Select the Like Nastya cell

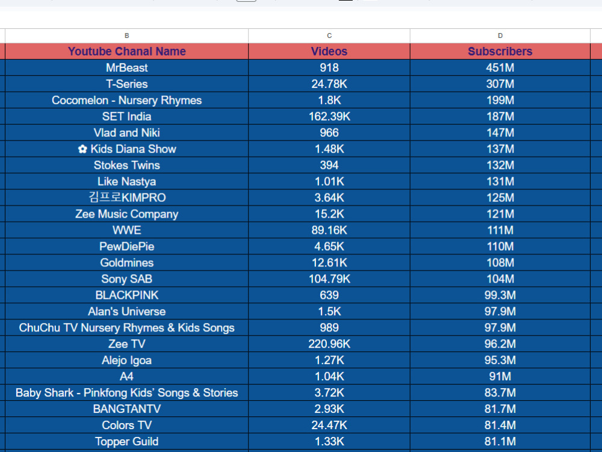click(126, 181)
